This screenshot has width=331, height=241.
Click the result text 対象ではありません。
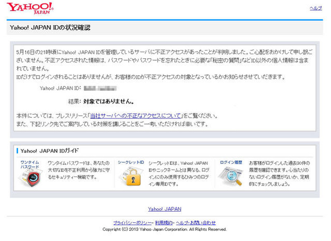click(x=108, y=101)
